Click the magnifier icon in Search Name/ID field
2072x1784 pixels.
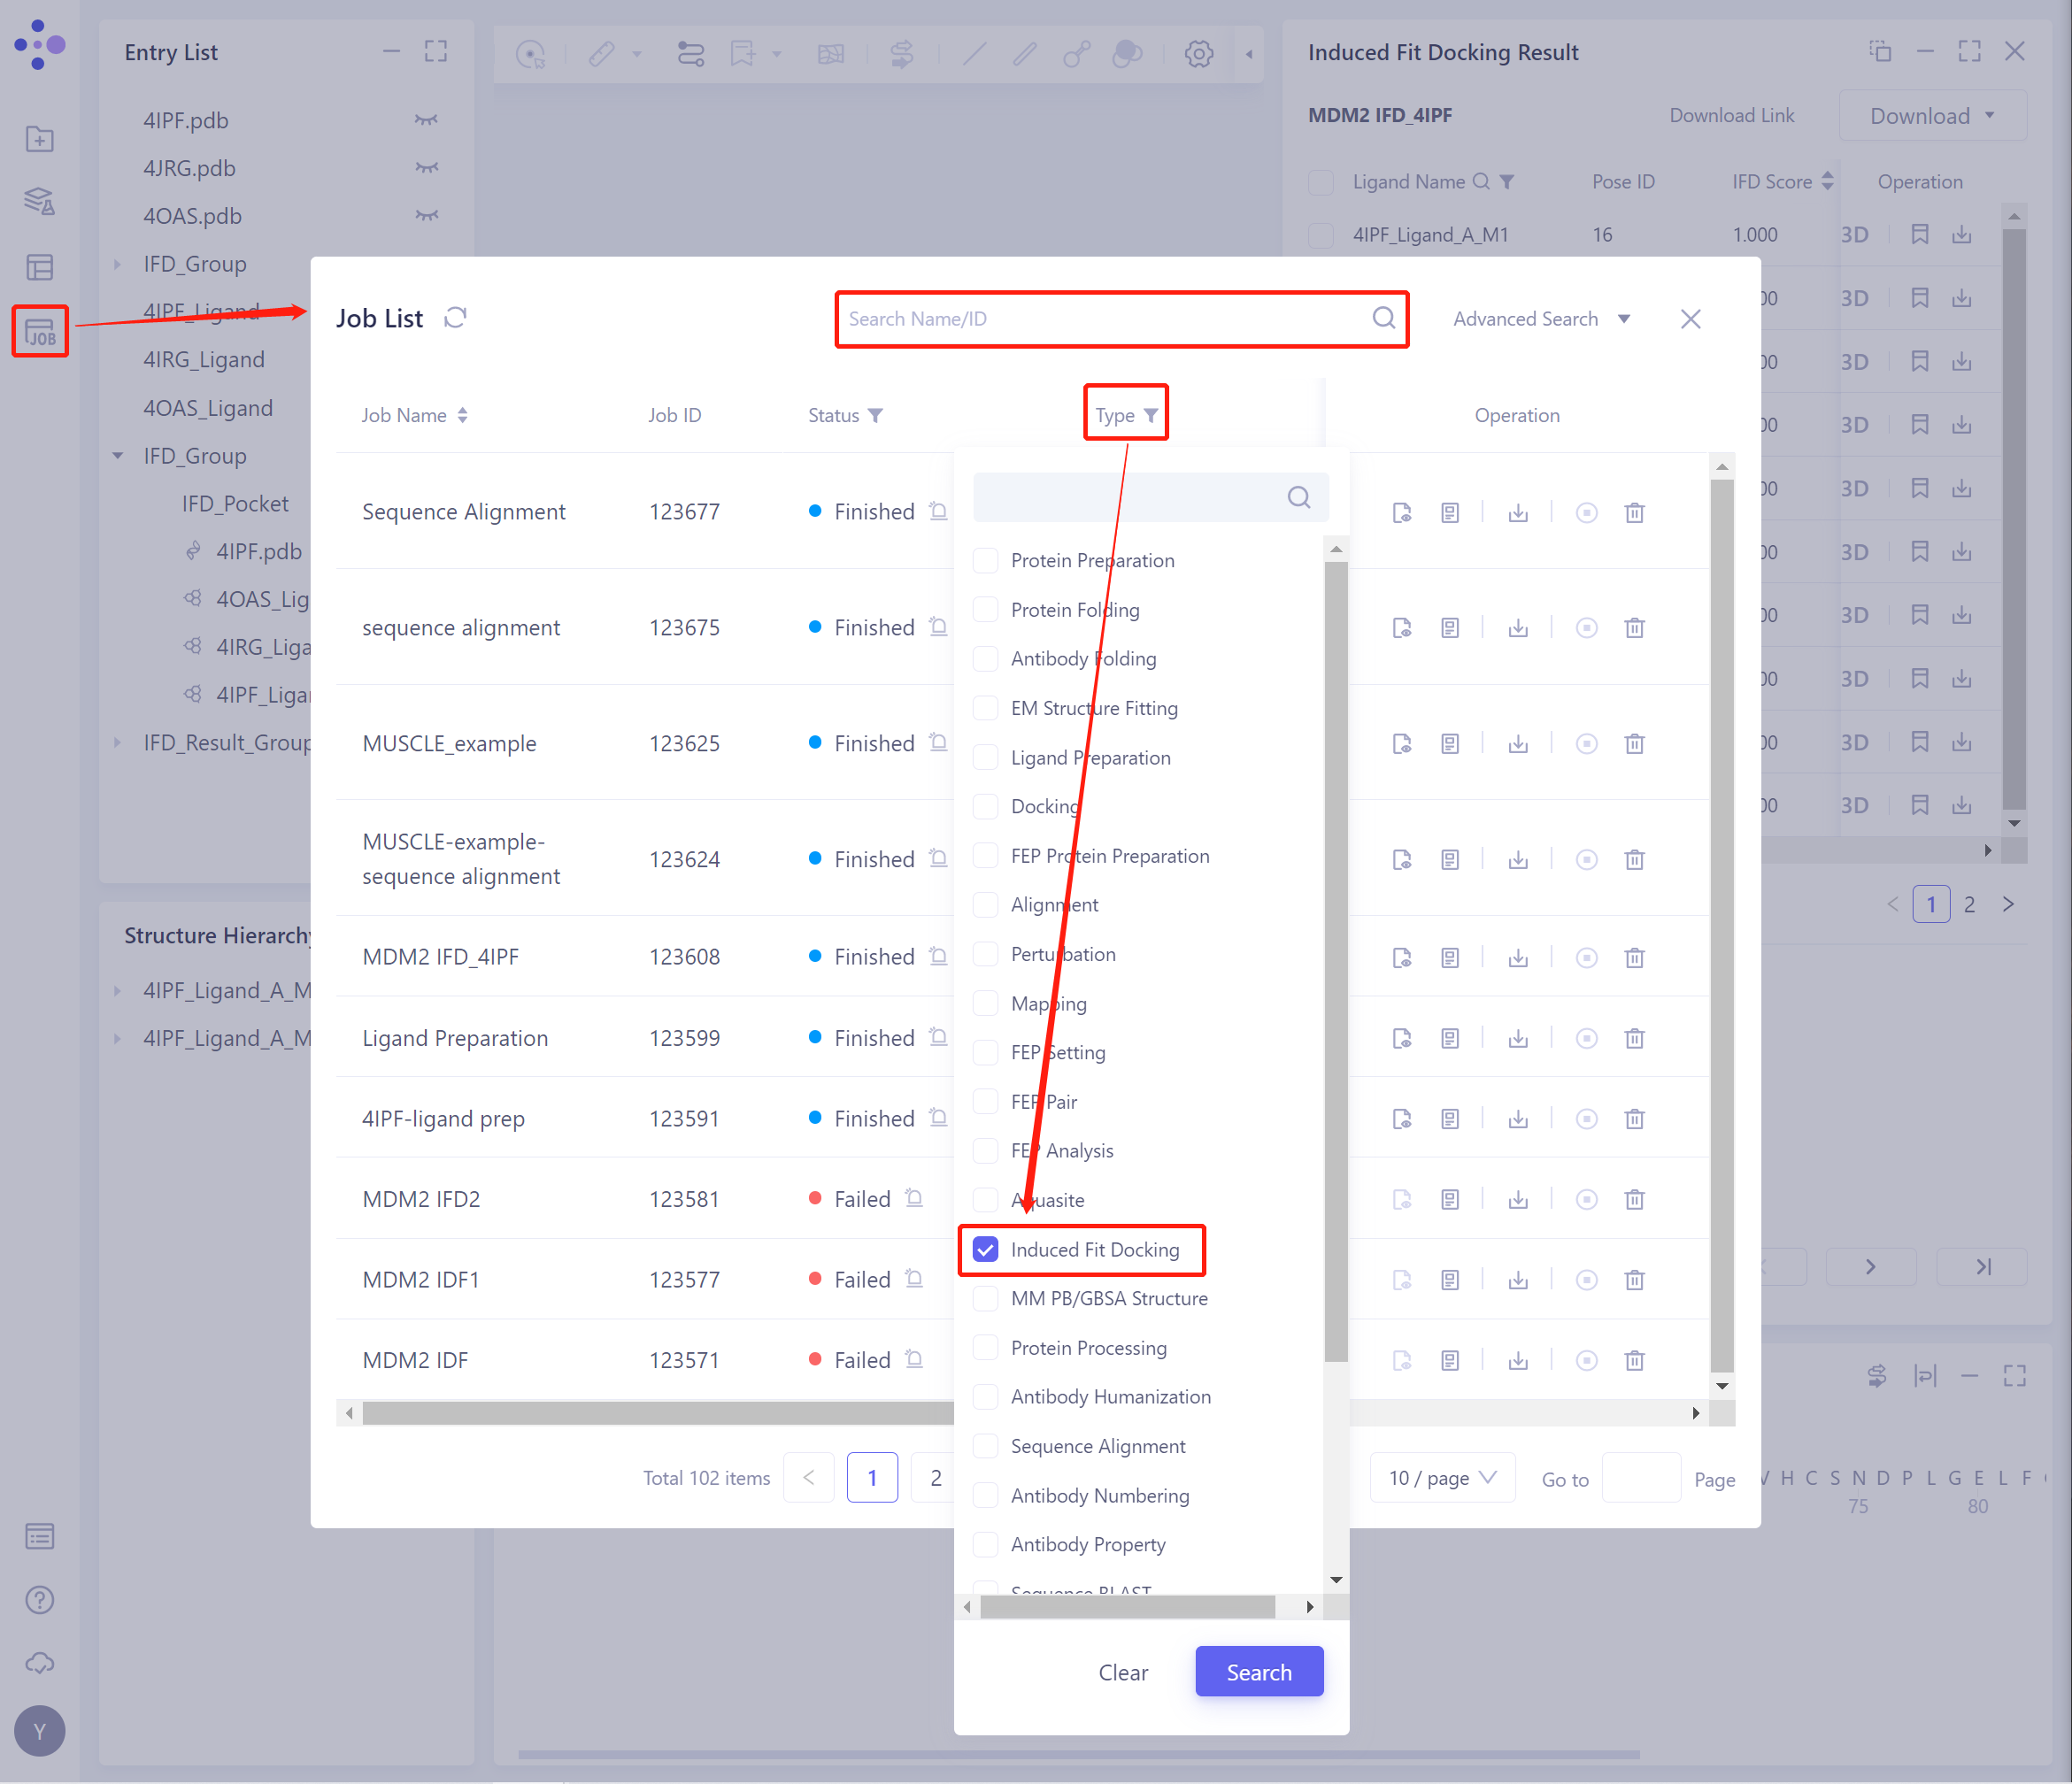click(1383, 318)
